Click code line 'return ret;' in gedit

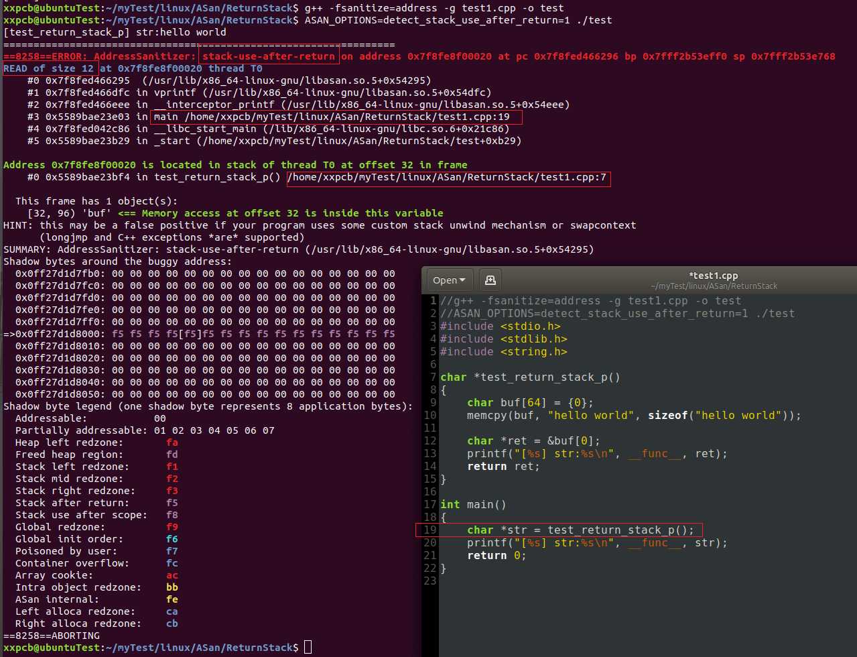[x=503, y=467]
